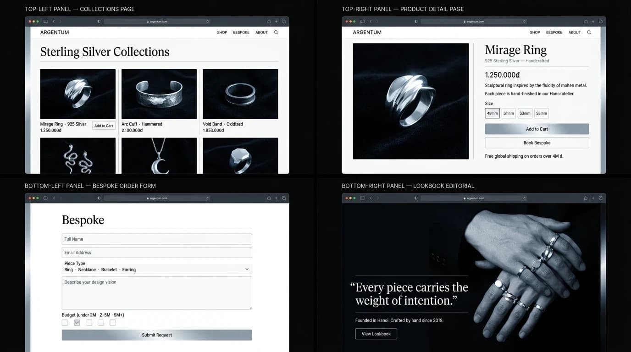Click the View Lookbook button
Viewport: 631px width, 352px height.
[376, 334]
